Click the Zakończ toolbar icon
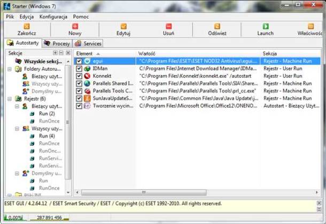326x224 pixels. 27,26
